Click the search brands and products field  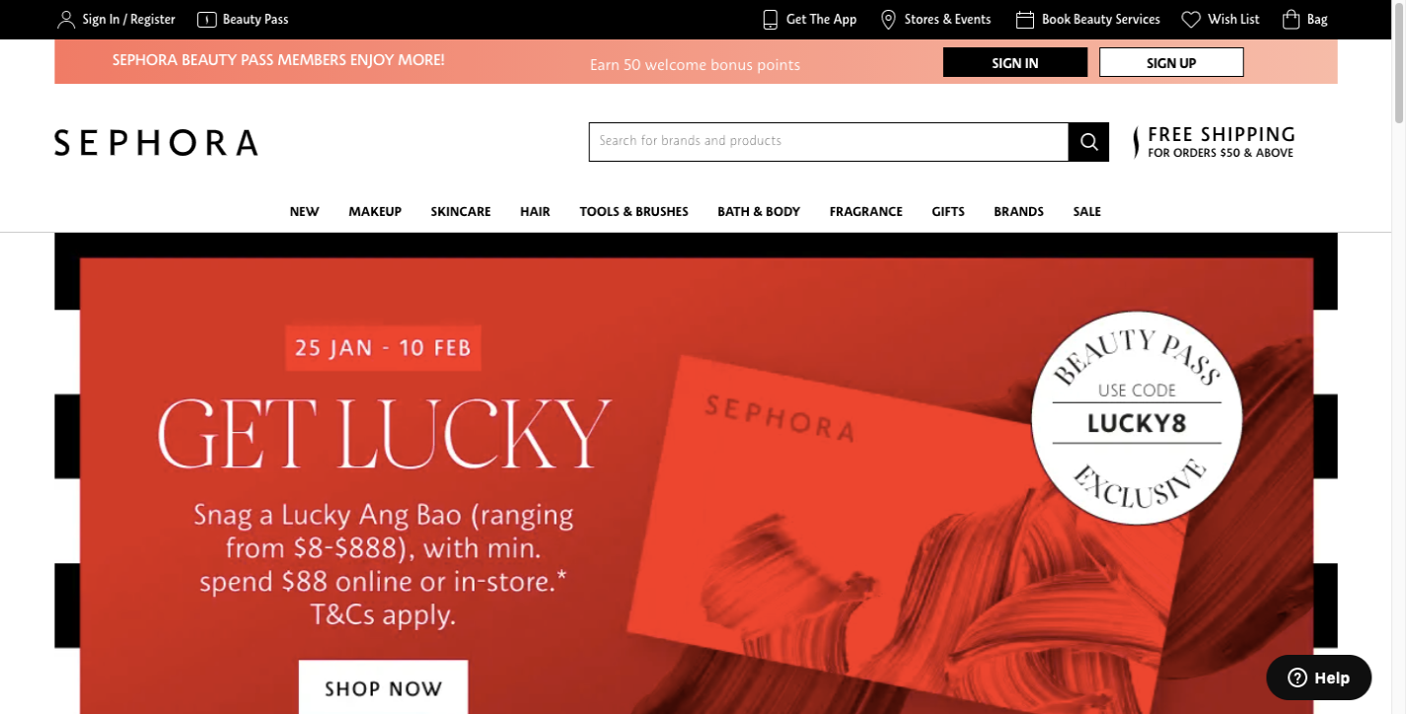click(x=829, y=142)
